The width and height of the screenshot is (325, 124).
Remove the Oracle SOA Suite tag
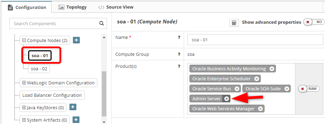click(286, 89)
